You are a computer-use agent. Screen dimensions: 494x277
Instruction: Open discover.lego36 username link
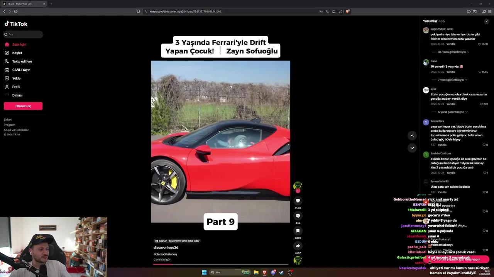pos(166,248)
